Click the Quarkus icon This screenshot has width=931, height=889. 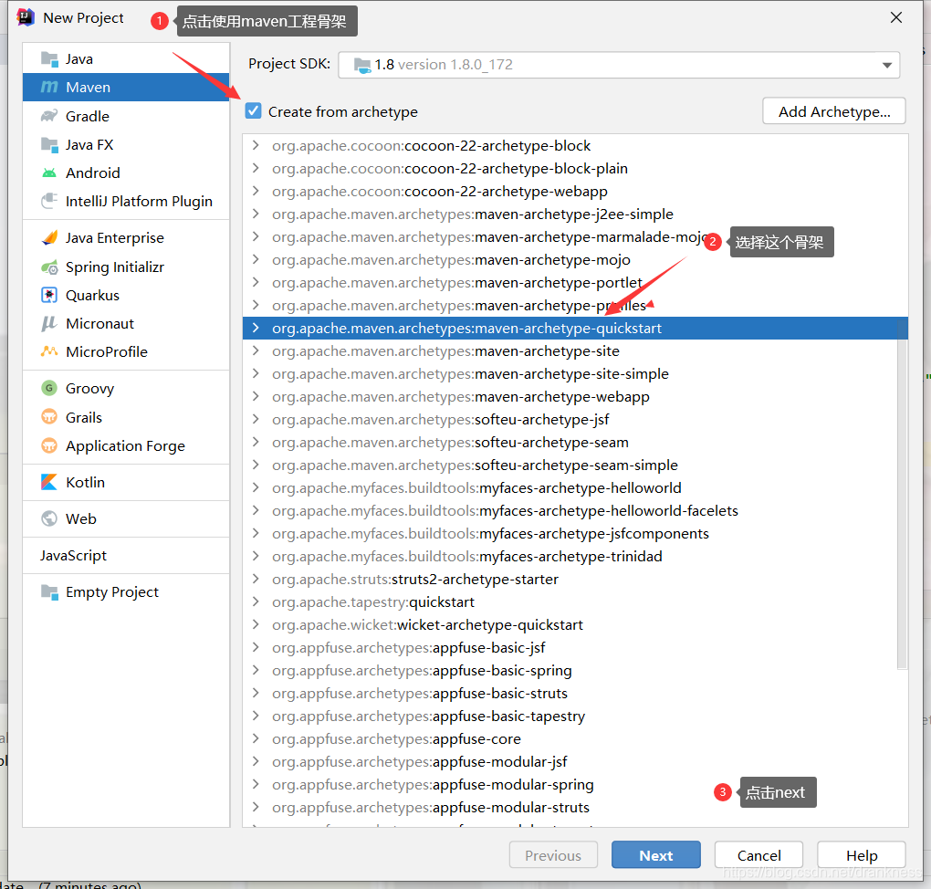[49, 295]
